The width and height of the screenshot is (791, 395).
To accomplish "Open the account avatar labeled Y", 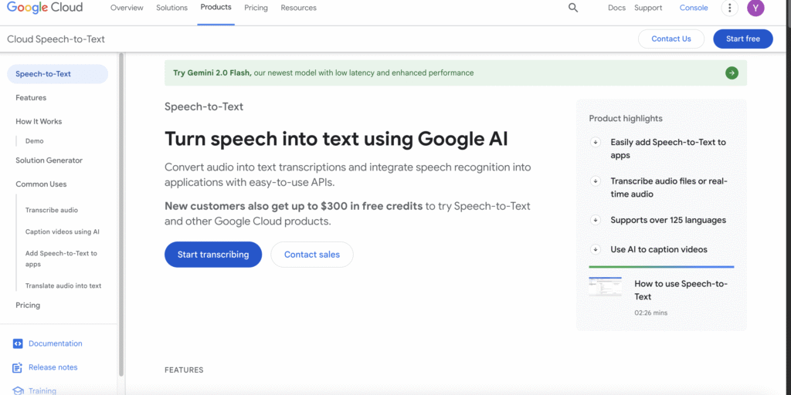I will pyautogui.click(x=755, y=8).
